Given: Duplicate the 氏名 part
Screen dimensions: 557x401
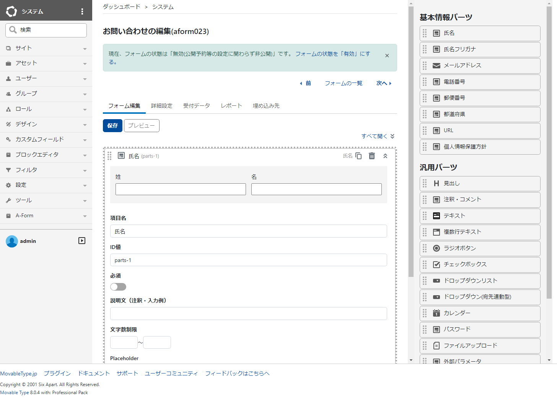Looking at the screenshot, I should click(x=358, y=156).
